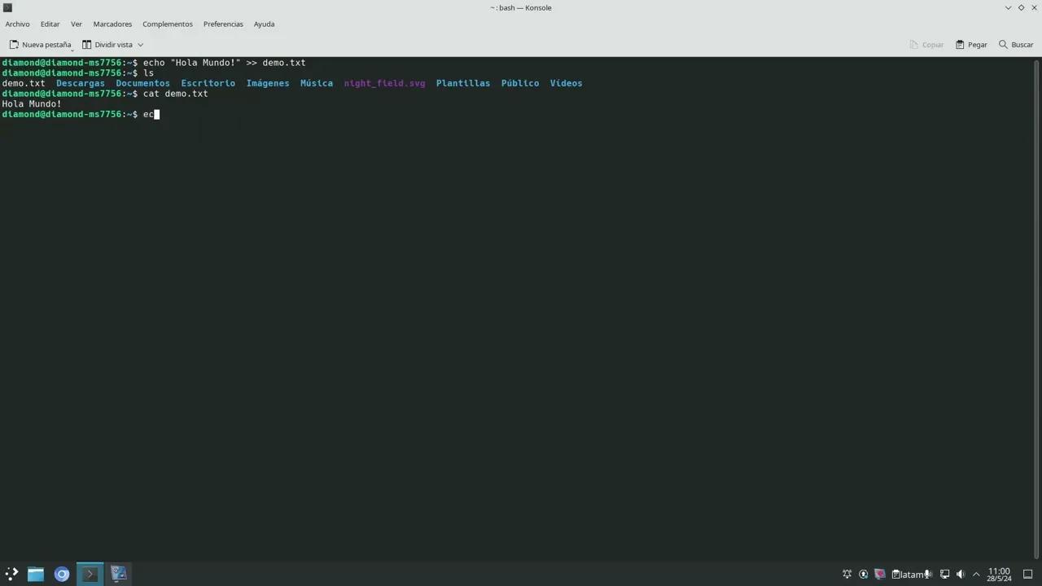Open Chromium browser from taskbar

coord(62,574)
